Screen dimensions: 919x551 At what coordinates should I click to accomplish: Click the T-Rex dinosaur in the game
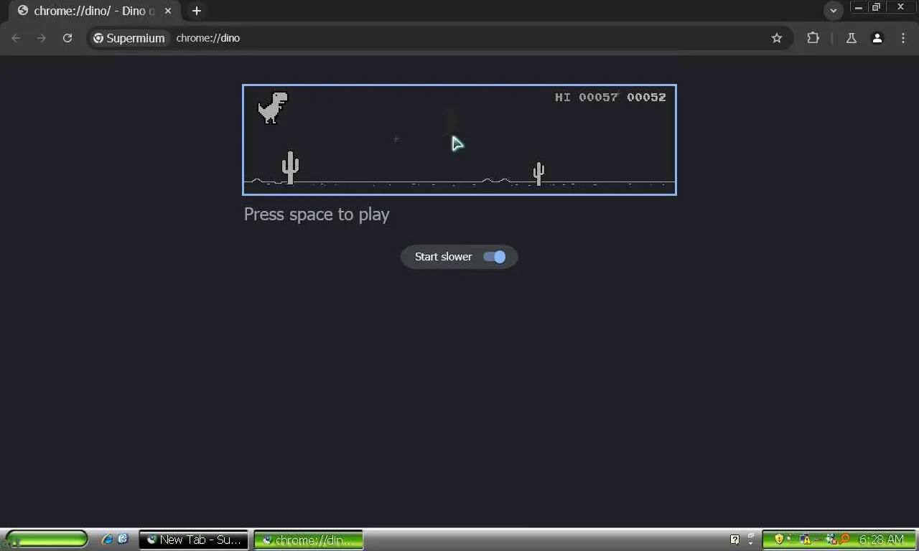273,108
